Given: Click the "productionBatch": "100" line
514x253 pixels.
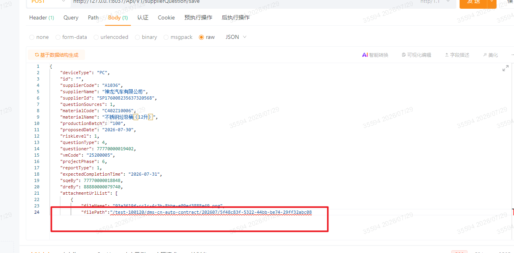Looking at the screenshot, I should click(x=93, y=123).
